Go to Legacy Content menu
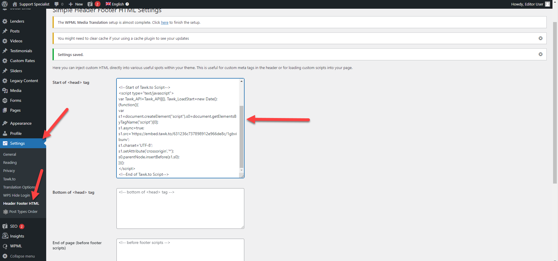Viewport: 558px width, 261px height. tap(24, 81)
